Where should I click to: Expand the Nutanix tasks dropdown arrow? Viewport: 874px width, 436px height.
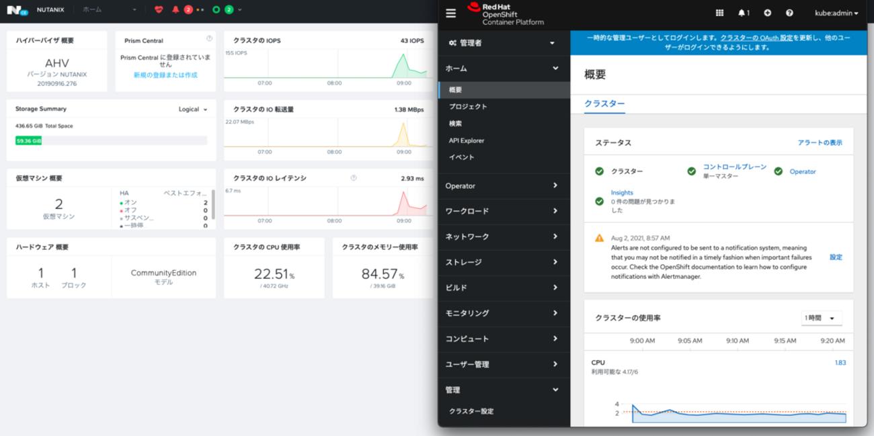(241, 10)
